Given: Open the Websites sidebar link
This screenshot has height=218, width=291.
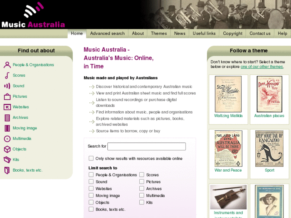Looking at the screenshot, I should pyautogui.click(x=21, y=107).
